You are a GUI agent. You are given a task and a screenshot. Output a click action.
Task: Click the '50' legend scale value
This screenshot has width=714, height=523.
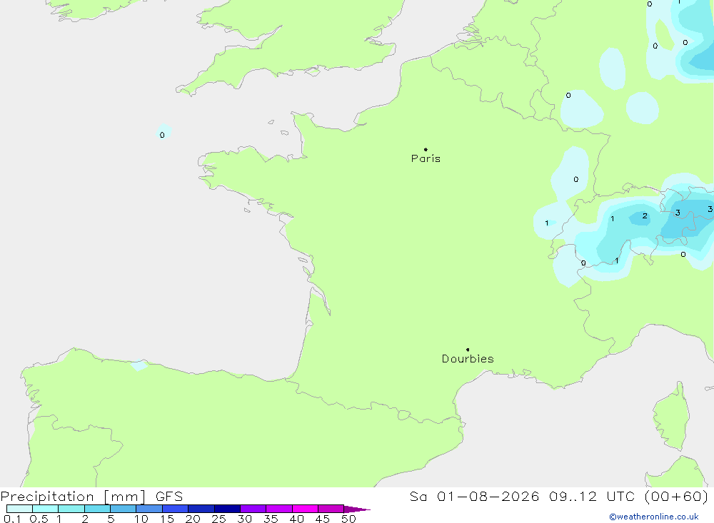pos(349,519)
